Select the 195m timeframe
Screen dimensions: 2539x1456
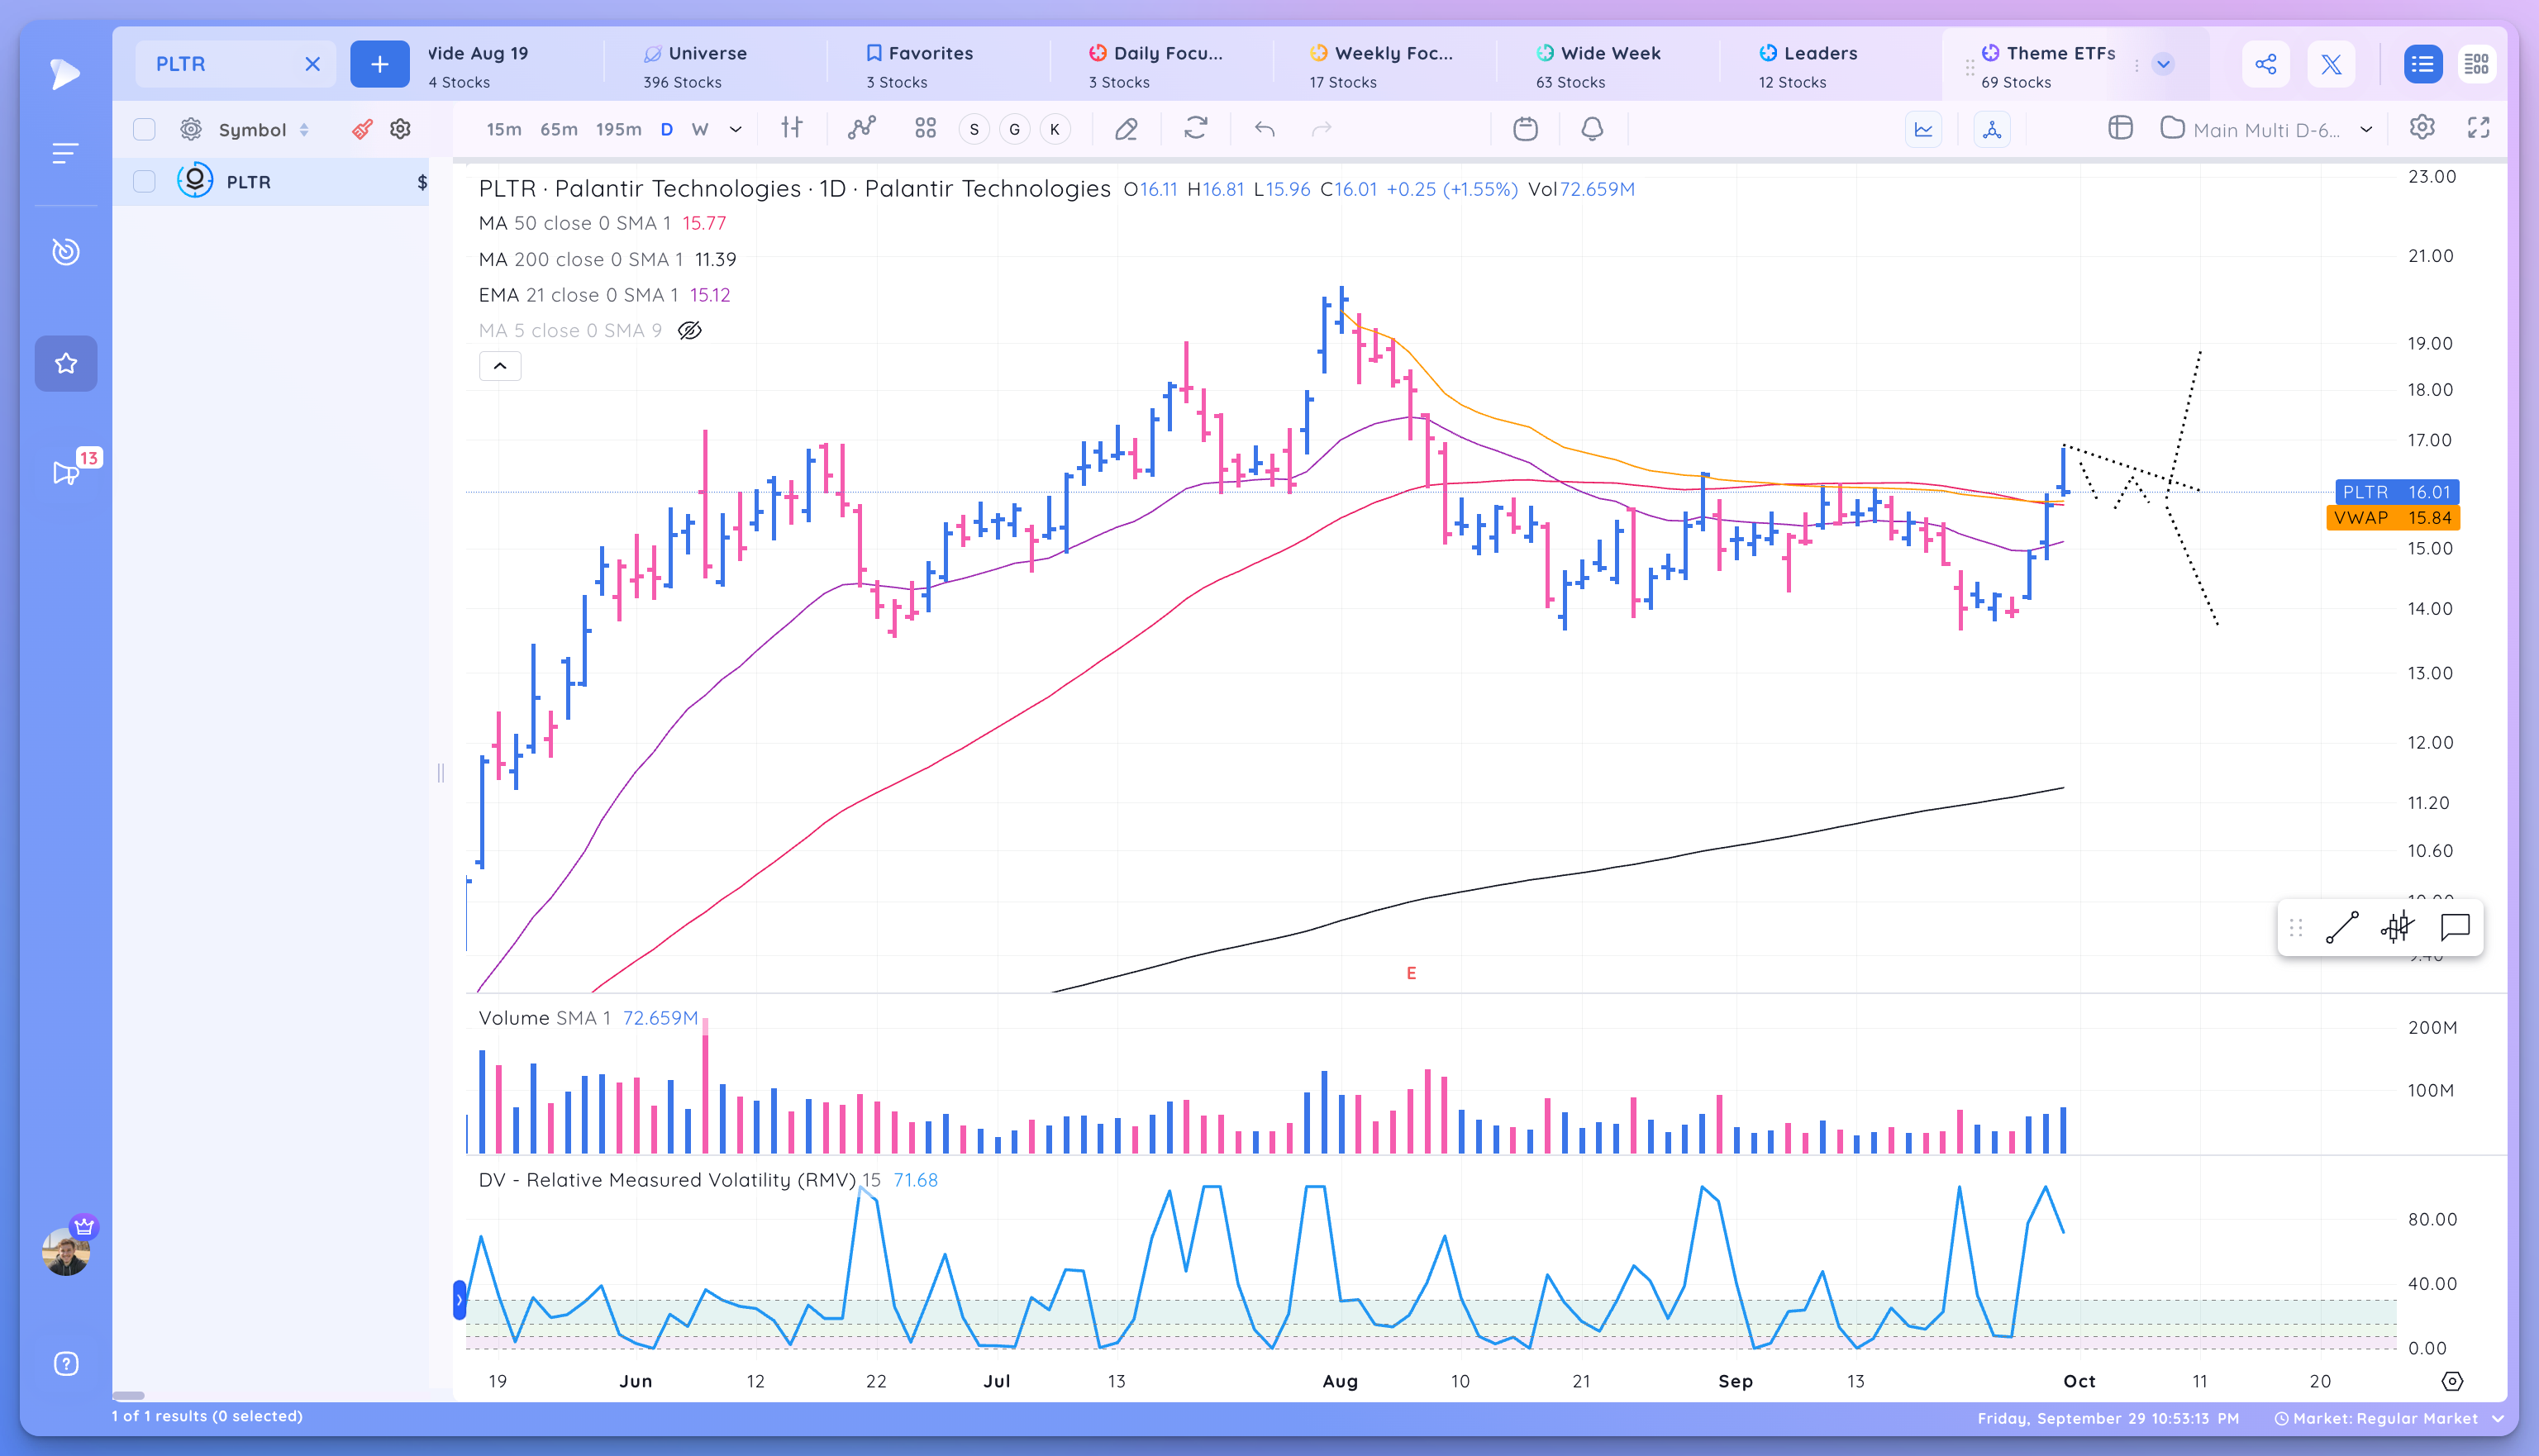[618, 129]
